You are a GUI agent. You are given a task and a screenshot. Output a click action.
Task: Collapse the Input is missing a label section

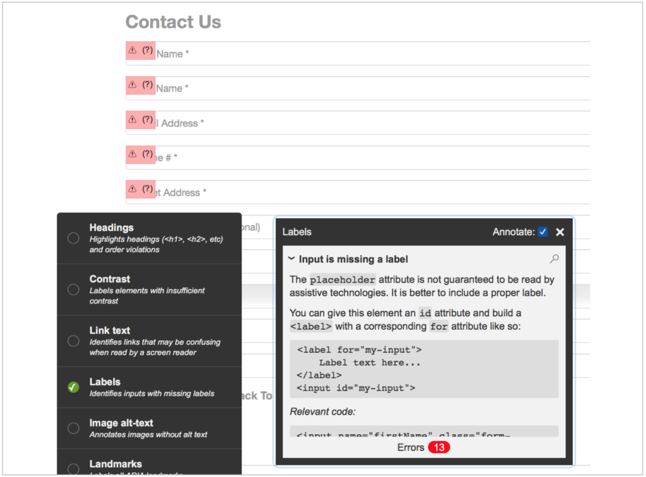291,259
